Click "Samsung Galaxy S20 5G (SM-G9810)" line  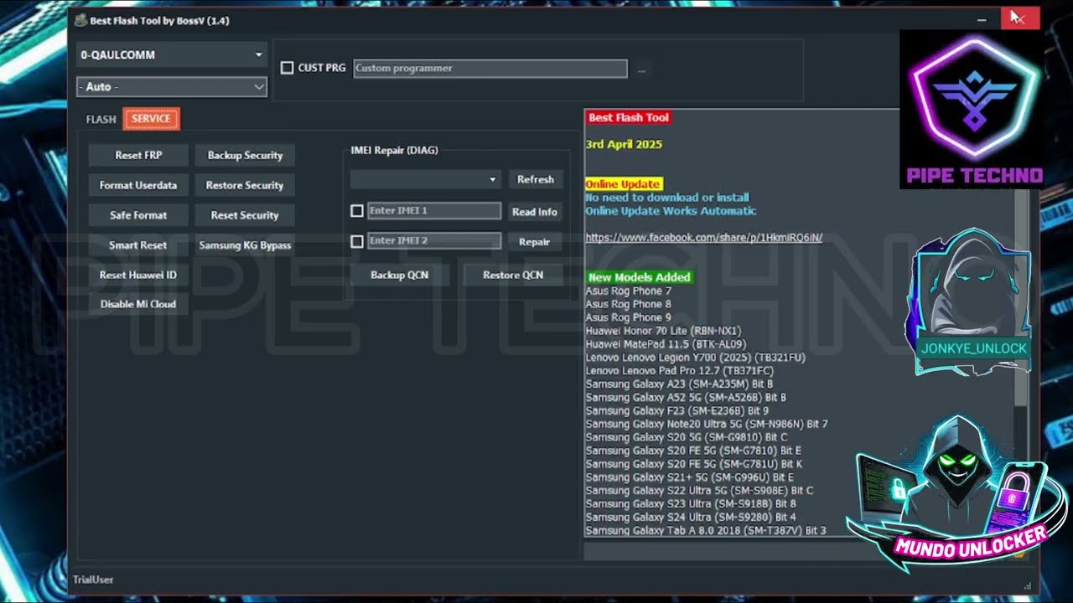tap(687, 437)
